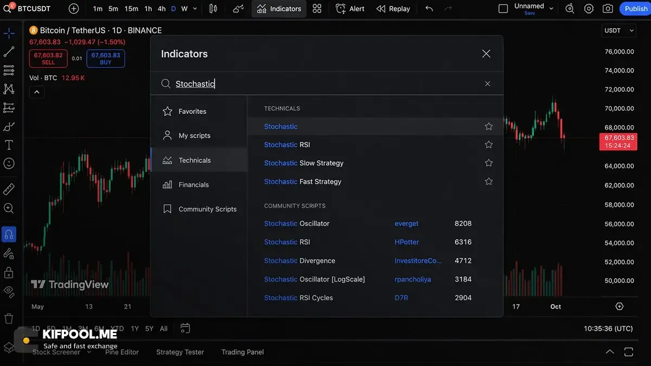Viewport: 651px width, 366px height.
Task: Favorite Stochastic Slow Strategy star
Action: [x=489, y=163]
